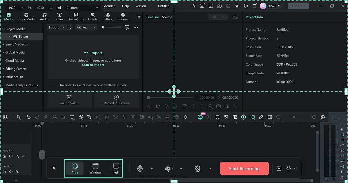Image resolution: width=348 pixels, height=183 pixels.
Task: Expand the chevron next to recorder settings gear
Action: click(294, 168)
